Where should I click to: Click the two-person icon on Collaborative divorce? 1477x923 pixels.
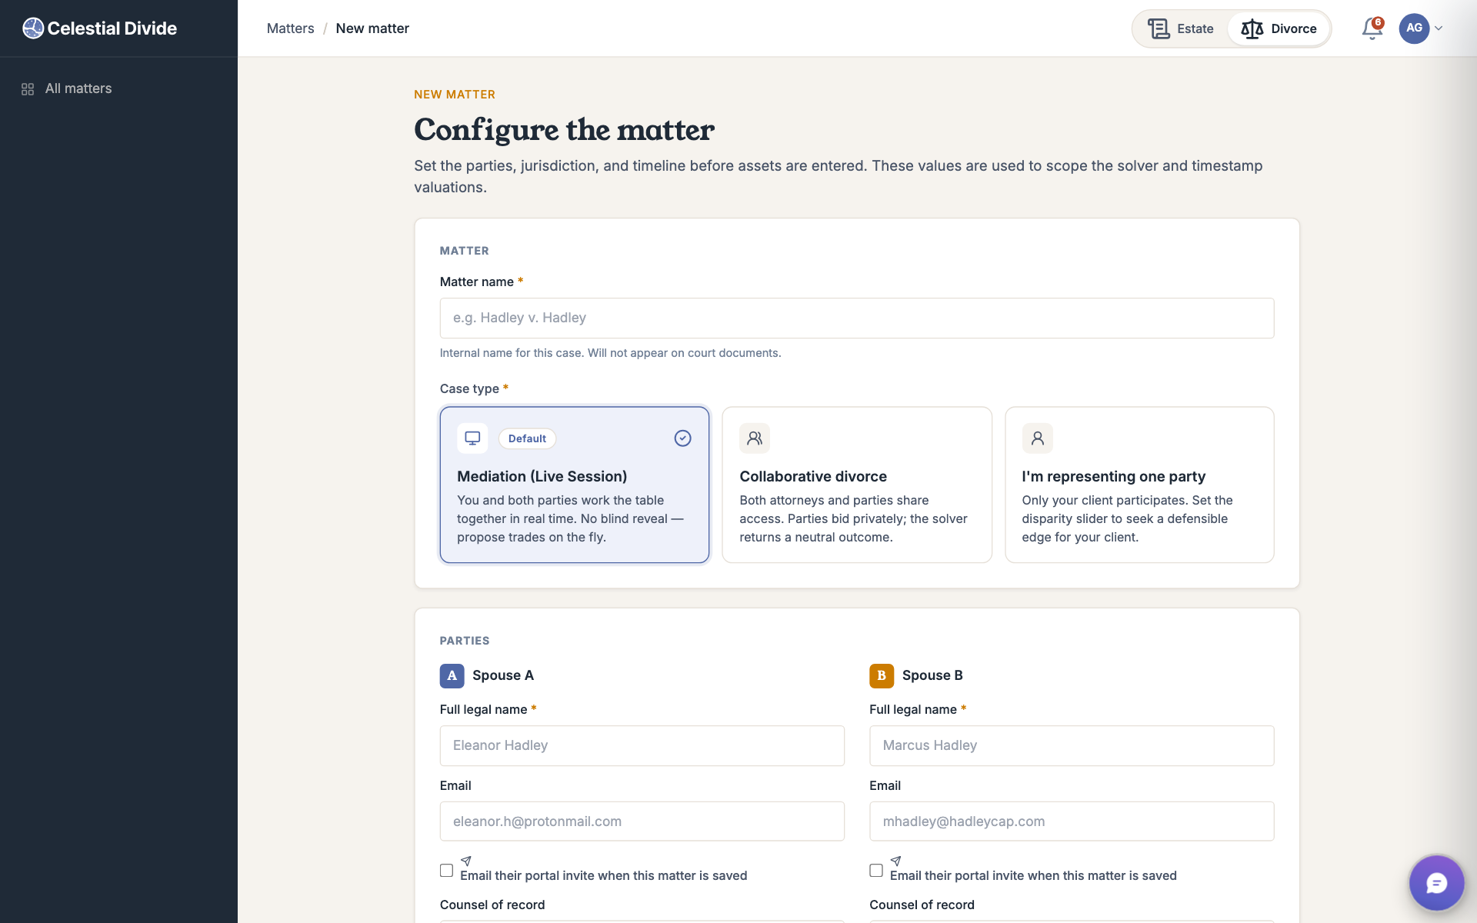(x=755, y=438)
